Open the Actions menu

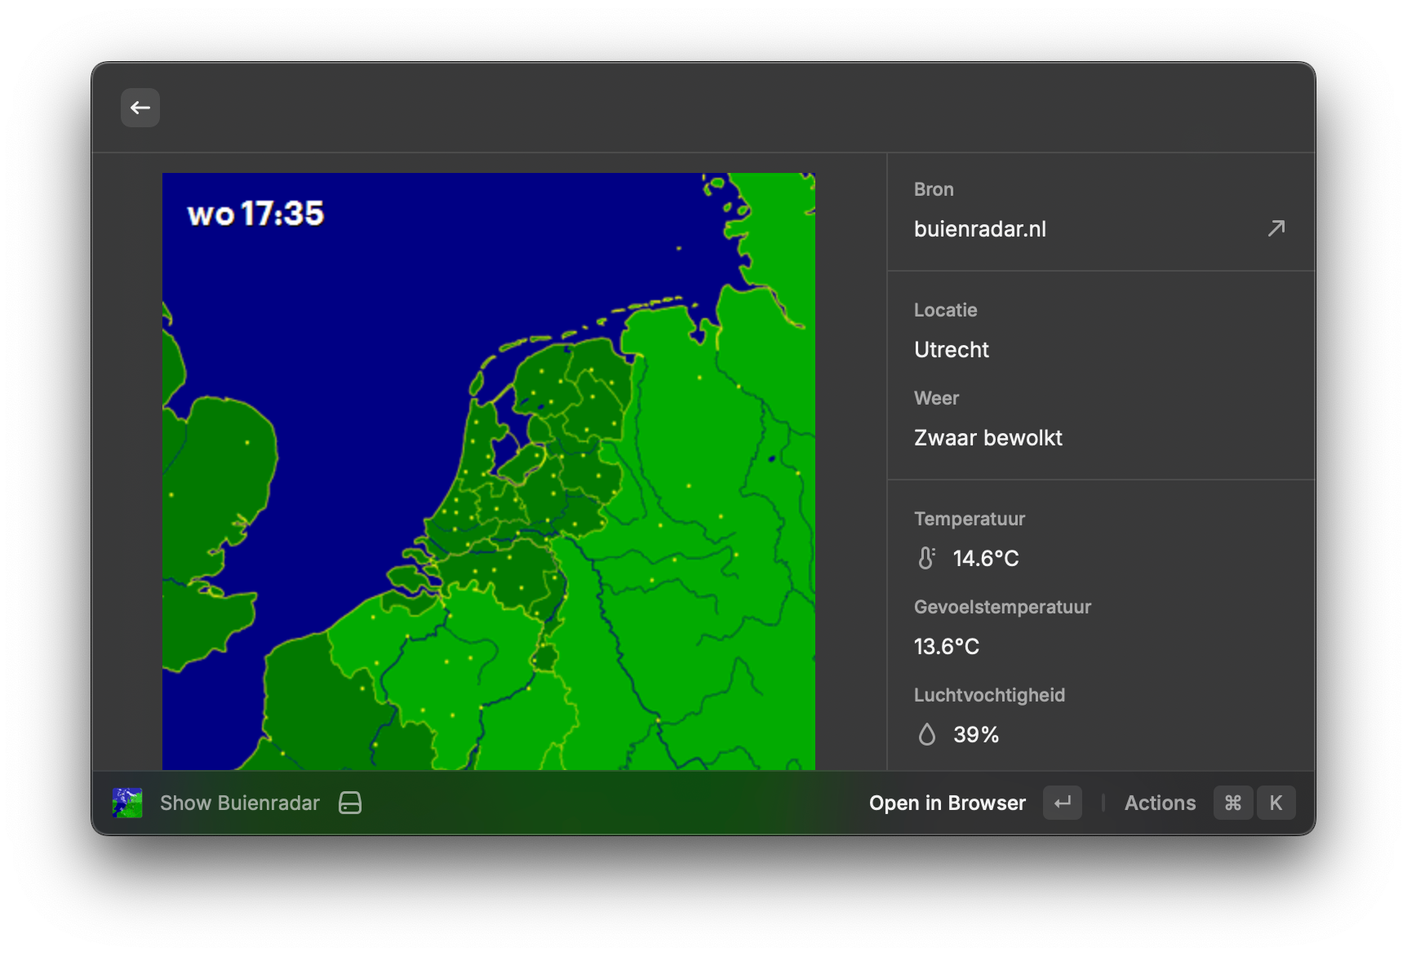point(1160,803)
